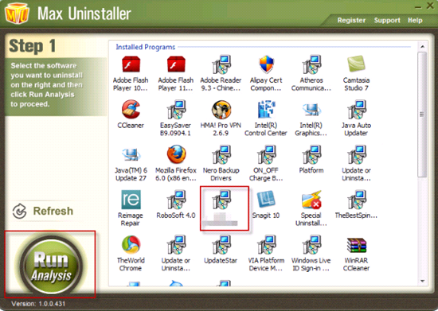Image resolution: width=438 pixels, height=311 pixels.
Task: Click the Run Analysis button
Action: tap(51, 264)
